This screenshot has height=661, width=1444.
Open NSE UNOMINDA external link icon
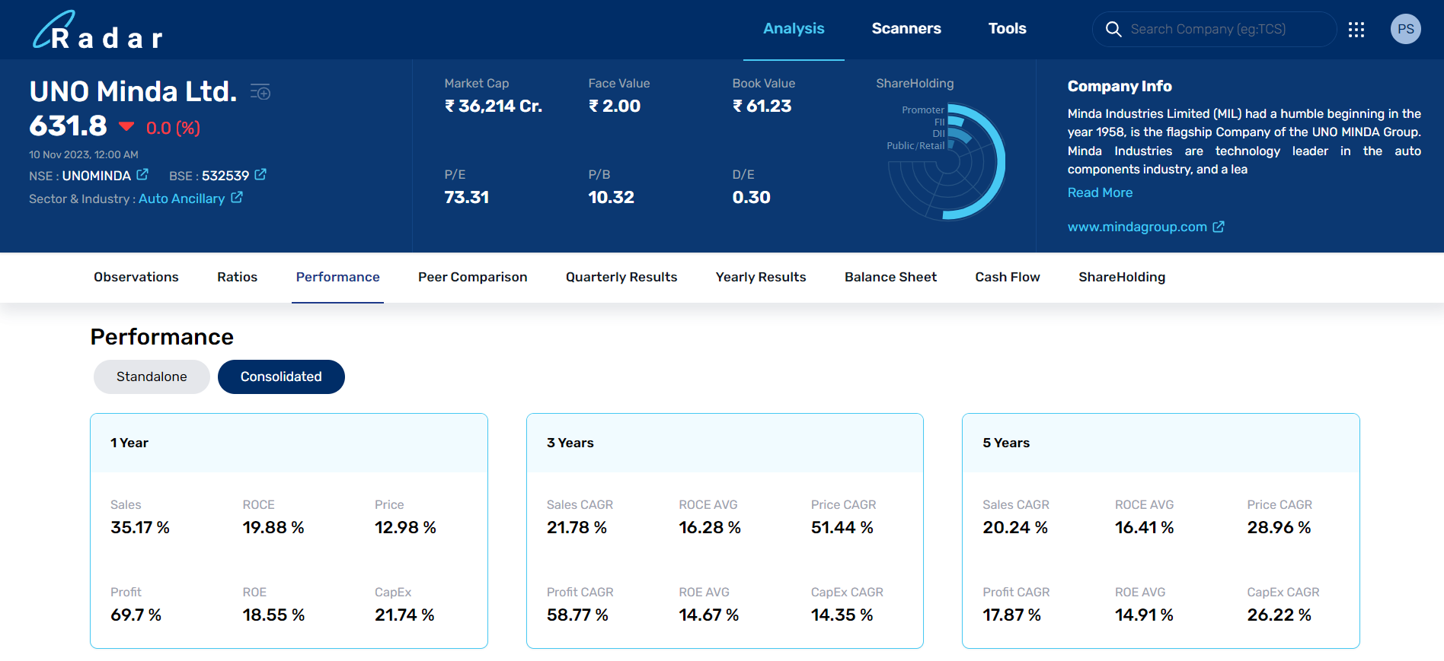(142, 175)
